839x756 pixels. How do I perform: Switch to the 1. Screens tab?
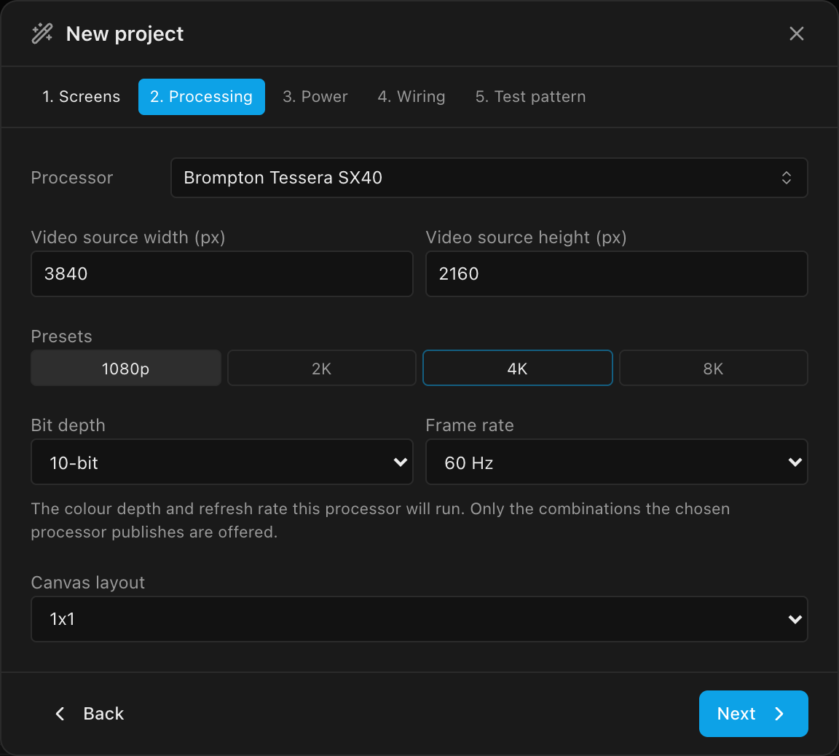tap(82, 97)
